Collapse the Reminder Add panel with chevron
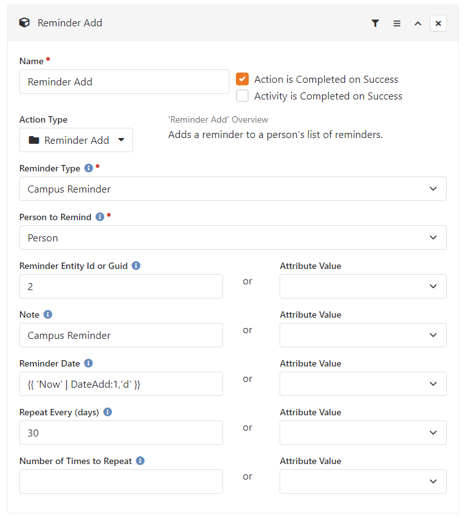 click(418, 24)
